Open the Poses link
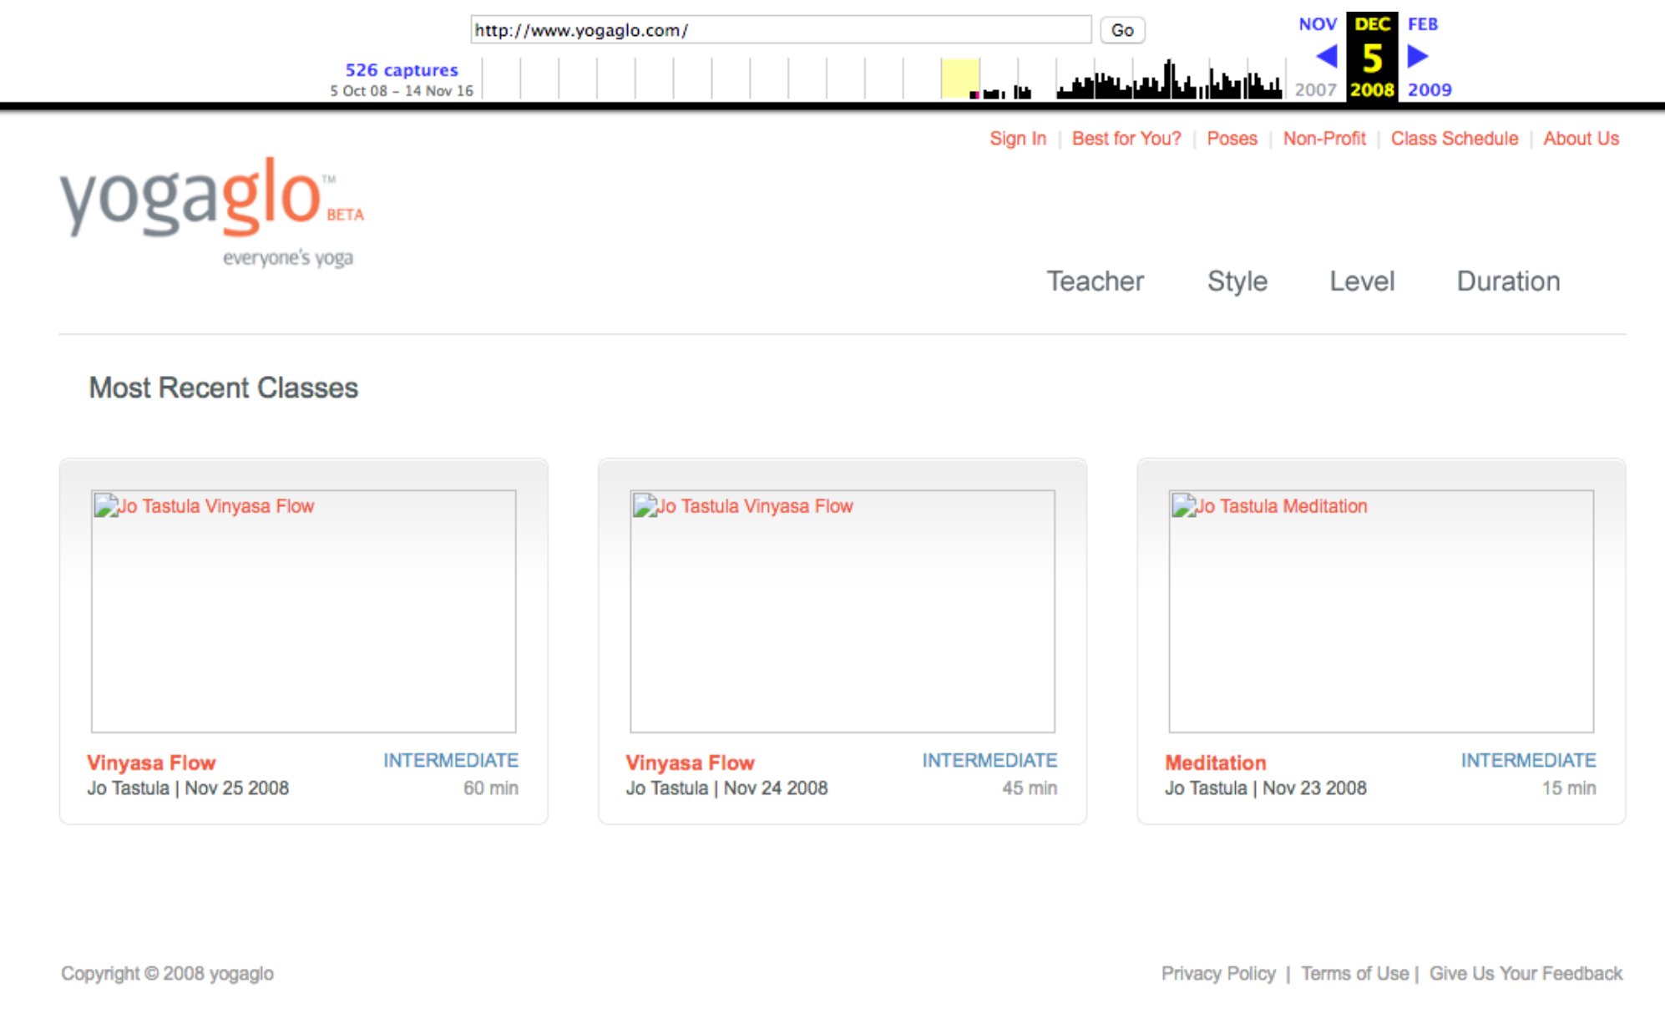This screenshot has height=1024, width=1665. click(x=1232, y=139)
